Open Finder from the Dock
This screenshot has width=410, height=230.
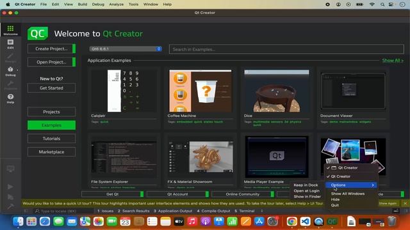18,222
